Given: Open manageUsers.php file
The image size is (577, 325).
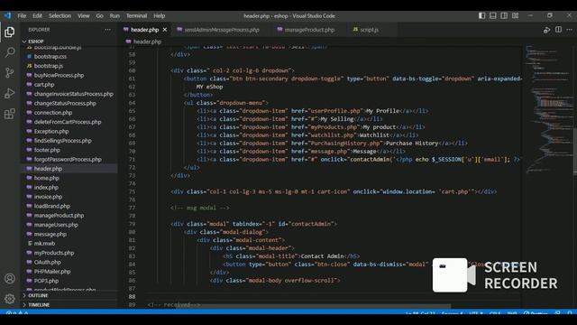Looking at the screenshot, I should pos(56,225).
